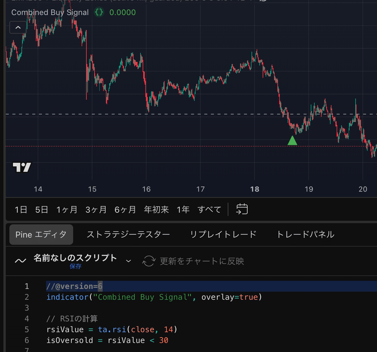Open the 名前なしのスクリプト script dropdown
The height and width of the screenshot is (352, 377).
click(x=128, y=261)
